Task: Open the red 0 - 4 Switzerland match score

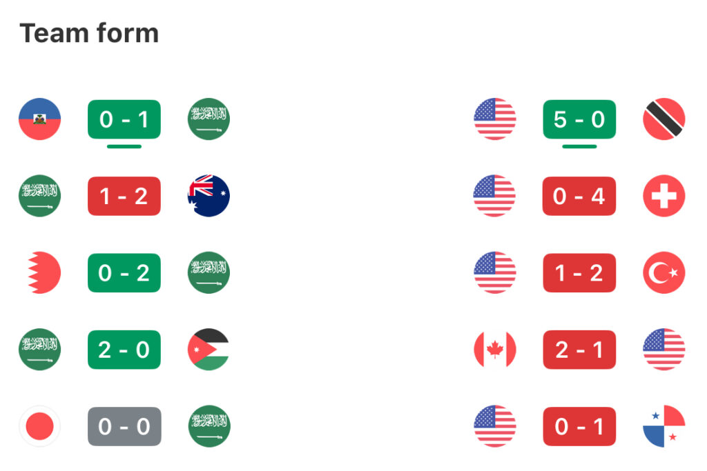Action: click(x=579, y=196)
